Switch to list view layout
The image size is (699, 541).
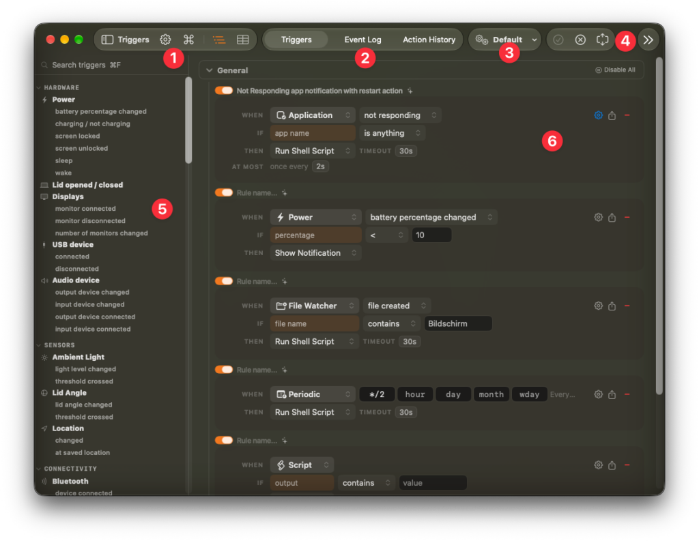pyautogui.click(x=219, y=40)
